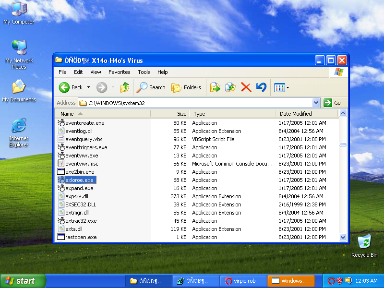Toggle the Folders pane
Viewport: 384px width, 288px height.
186,87
